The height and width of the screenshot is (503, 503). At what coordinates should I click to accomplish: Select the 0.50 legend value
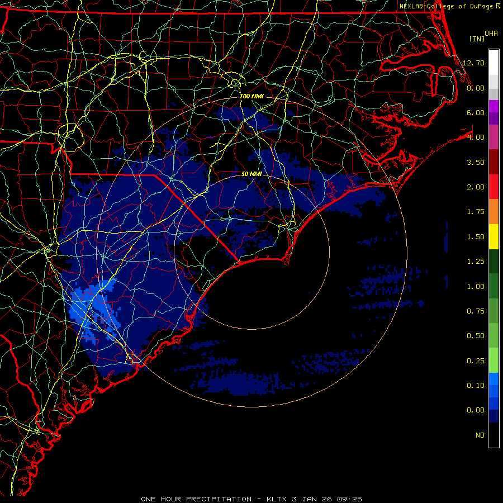click(476, 336)
